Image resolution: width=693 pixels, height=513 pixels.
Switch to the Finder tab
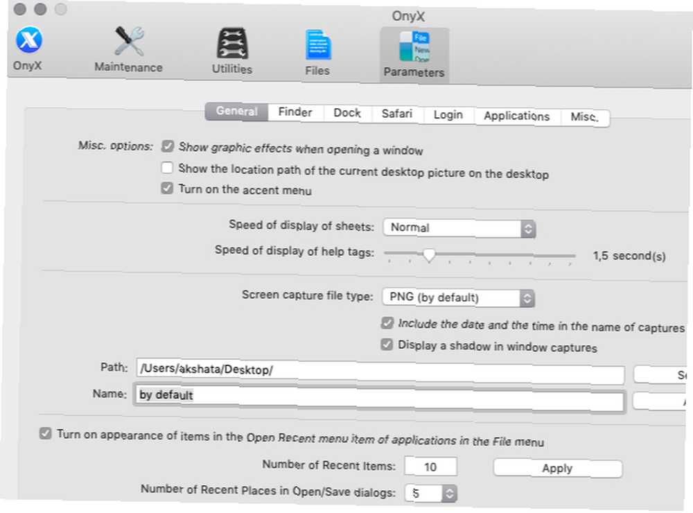tap(295, 112)
